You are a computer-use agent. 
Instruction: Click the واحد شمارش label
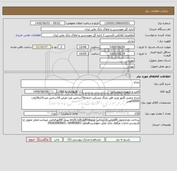[69, 114]
